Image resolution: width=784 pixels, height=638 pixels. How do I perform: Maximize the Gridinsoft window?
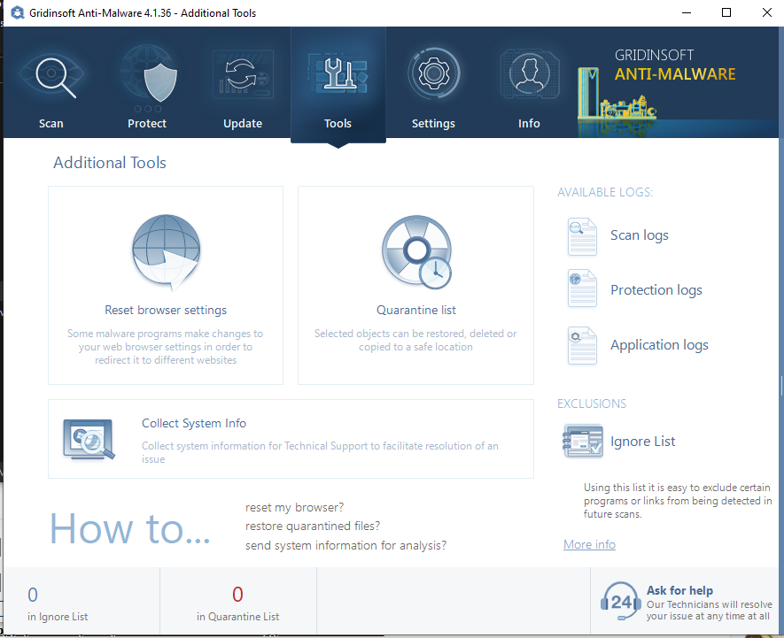pyautogui.click(x=726, y=12)
